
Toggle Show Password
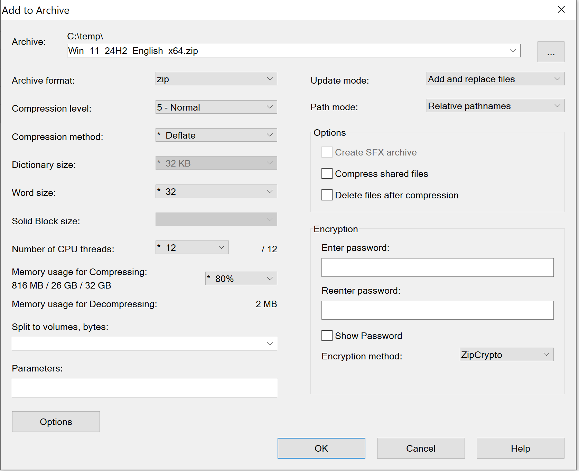click(x=327, y=336)
